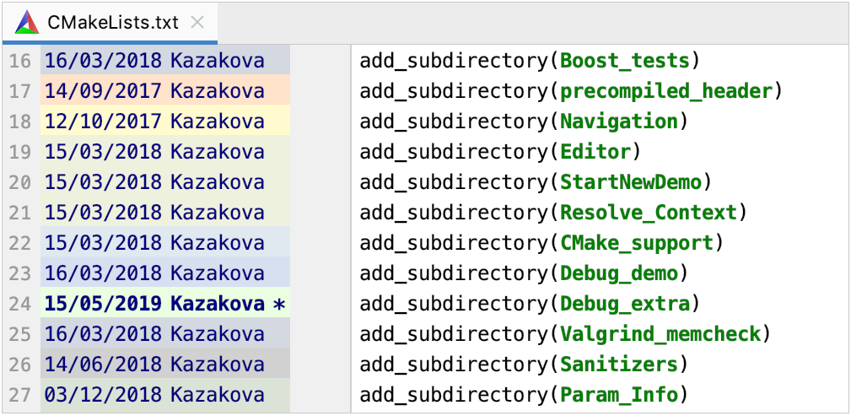The width and height of the screenshot is (851, 416).
Task: Place cursor on Resolve_Context argument
Action: pyautogui.click(x=649, y=213)
